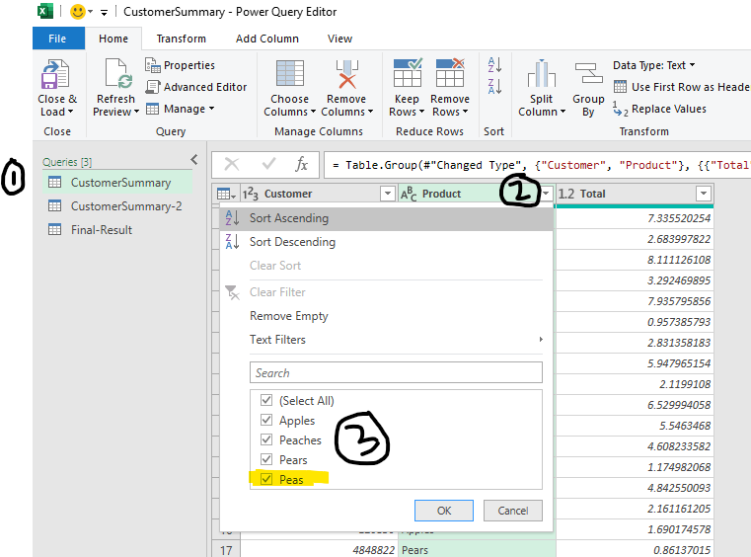The height and width of the screenshot is (557, 751).
Task: Open Quick Access Toolbar customize arrow
Action: click(x=104, y=13)
